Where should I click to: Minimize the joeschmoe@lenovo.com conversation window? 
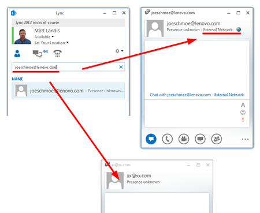click(x=229, y=13)
